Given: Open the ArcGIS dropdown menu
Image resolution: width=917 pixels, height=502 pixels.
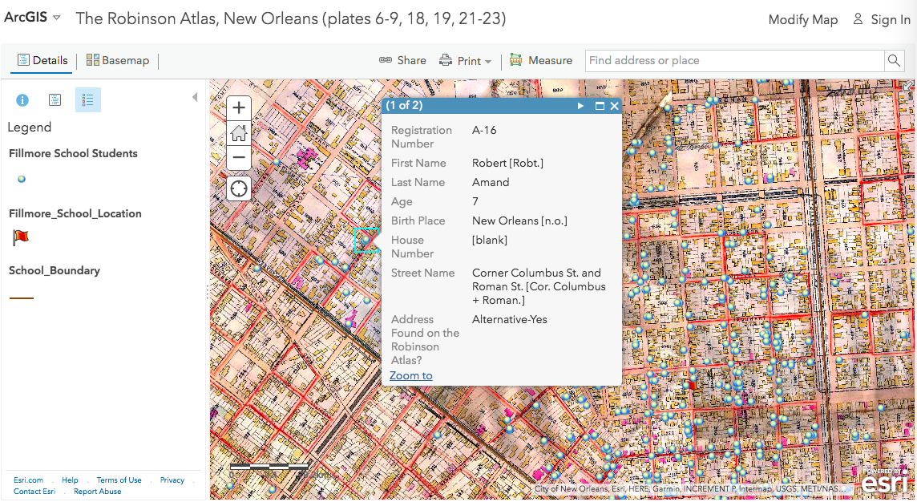Looking at the screenshot, I should 32,17.
